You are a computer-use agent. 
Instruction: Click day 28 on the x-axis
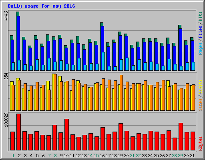point(174,156)
